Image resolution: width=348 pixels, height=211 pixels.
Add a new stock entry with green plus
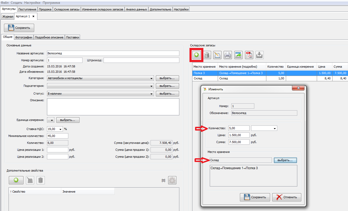click(x=196, y=55)
